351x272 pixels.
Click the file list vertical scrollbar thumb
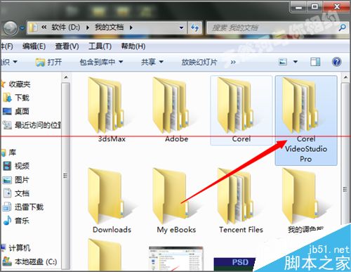345,189
